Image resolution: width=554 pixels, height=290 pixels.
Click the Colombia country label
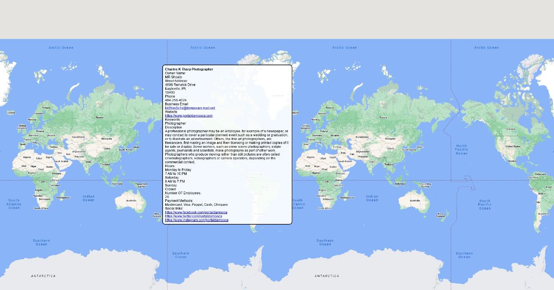coord(533,177)
